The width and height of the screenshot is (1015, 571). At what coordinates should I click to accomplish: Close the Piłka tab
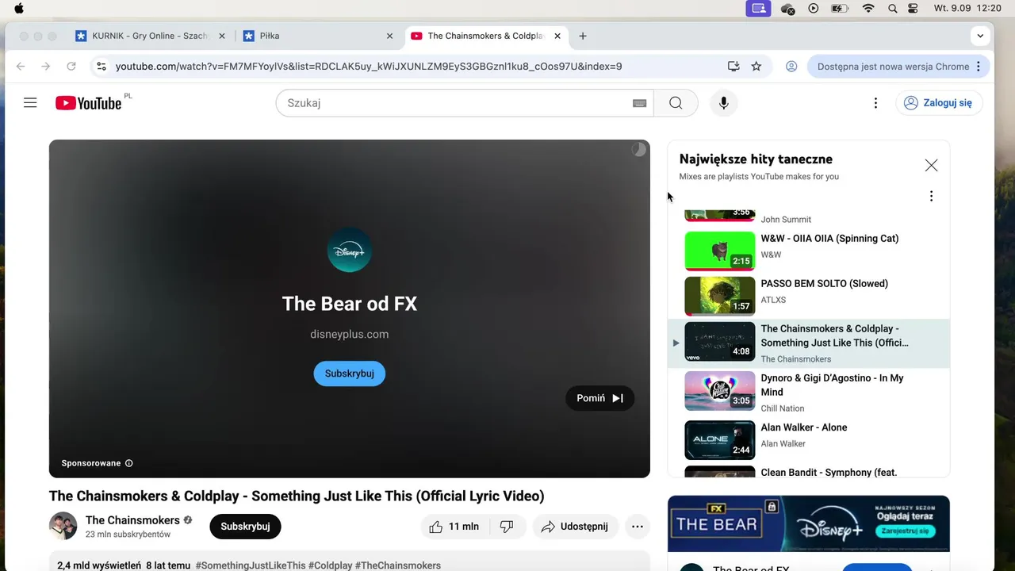[389, 36]
